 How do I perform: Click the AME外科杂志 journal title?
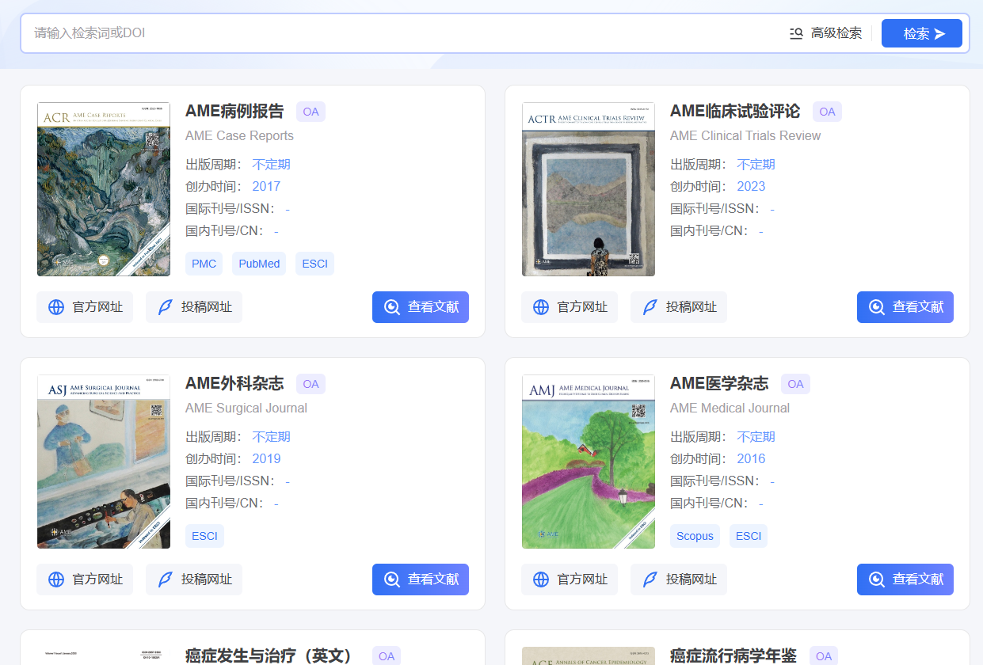234,383
